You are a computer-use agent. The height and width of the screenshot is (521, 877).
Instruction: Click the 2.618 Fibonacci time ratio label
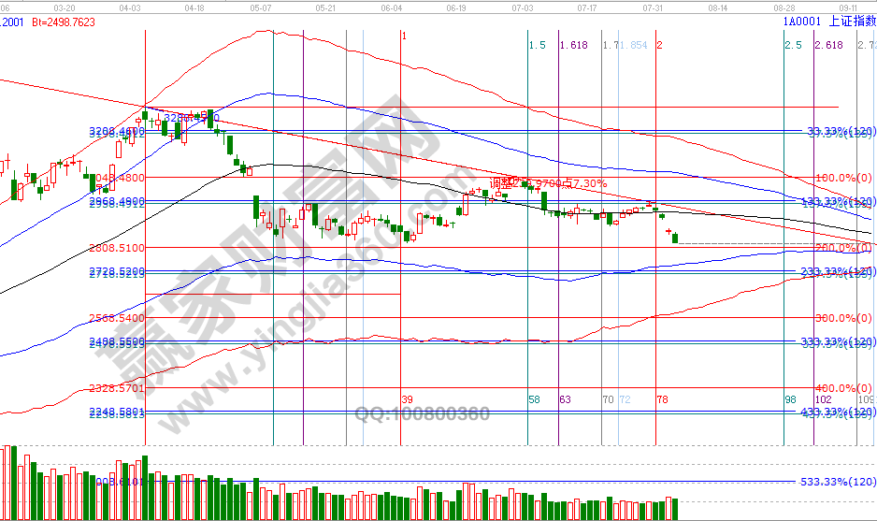coord(828,45)
